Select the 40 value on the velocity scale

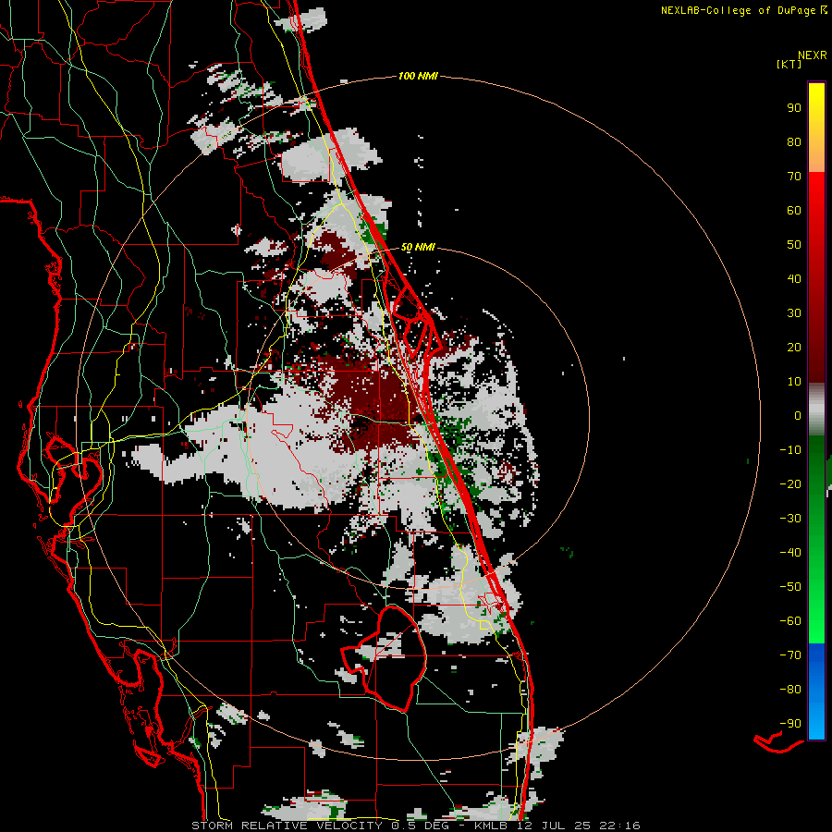(794, 279)
